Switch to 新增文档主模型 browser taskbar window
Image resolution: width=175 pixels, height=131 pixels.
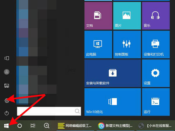click(116, 126)
